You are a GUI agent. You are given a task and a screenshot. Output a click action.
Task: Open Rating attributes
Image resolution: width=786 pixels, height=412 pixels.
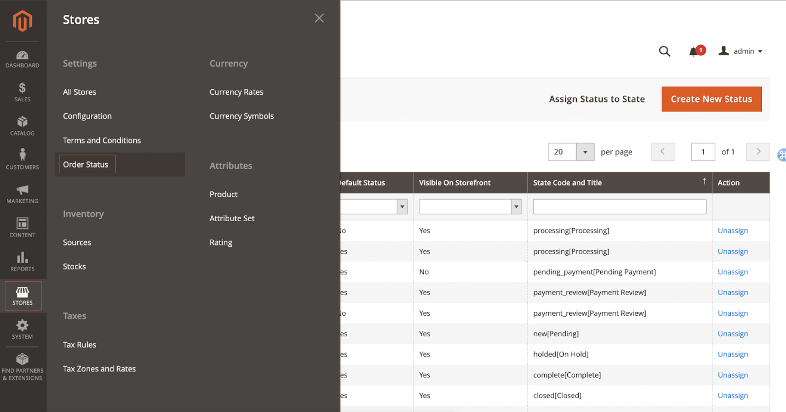(221, 243)
